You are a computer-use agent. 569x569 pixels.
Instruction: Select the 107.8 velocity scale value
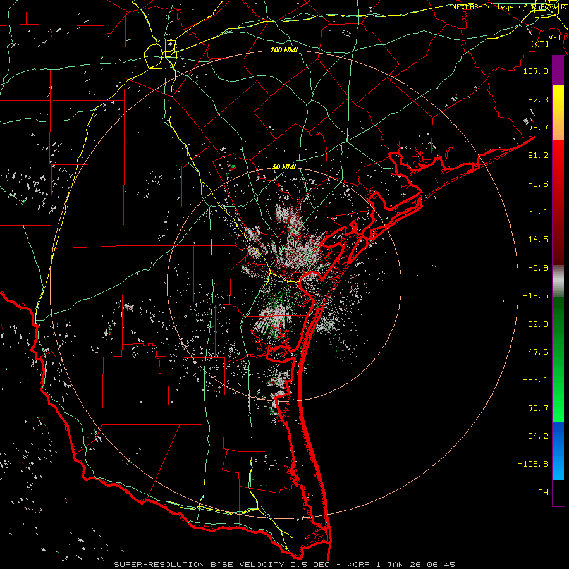(x=535, y=71)
